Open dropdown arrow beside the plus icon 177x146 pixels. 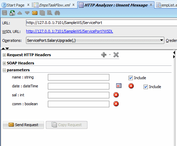[110, 55]
